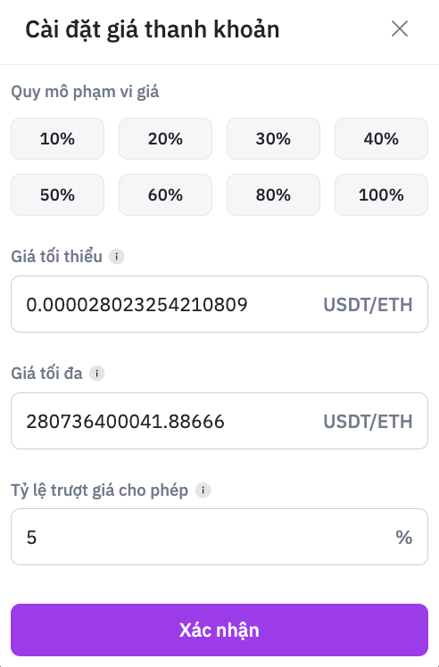Pick the 80% price range
Screen dimensions: 439x667
[273, 194]
